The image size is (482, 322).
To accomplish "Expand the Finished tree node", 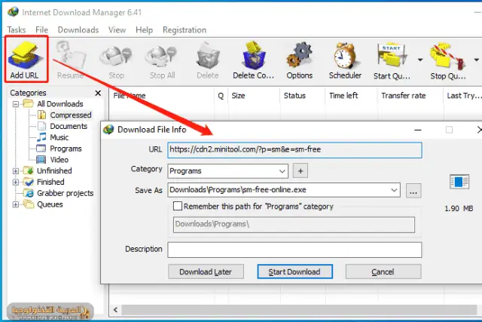I will [16, 182].
